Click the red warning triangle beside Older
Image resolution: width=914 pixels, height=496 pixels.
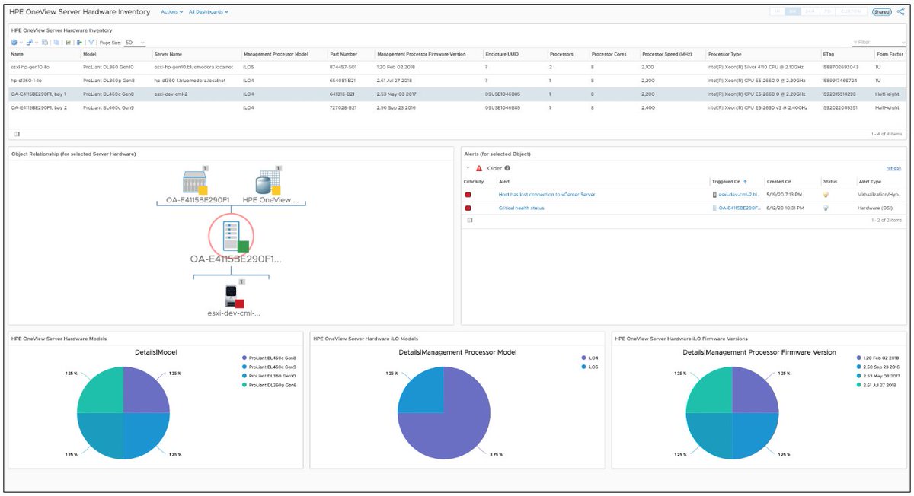coord(479,168)
